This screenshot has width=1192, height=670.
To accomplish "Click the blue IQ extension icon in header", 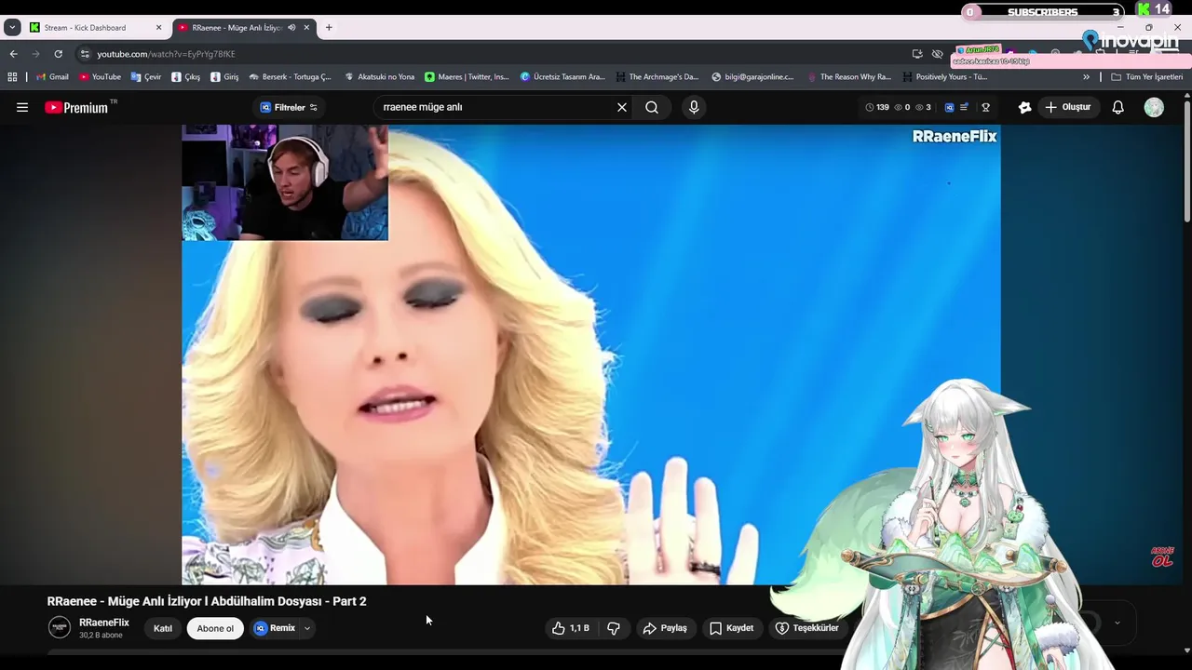I will click(949, 107).
